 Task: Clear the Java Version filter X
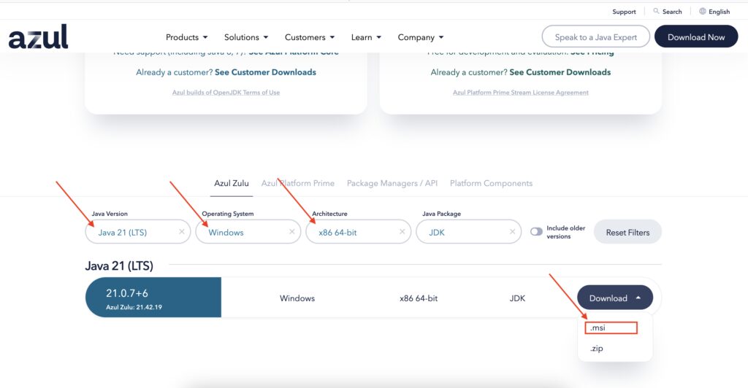182,232
